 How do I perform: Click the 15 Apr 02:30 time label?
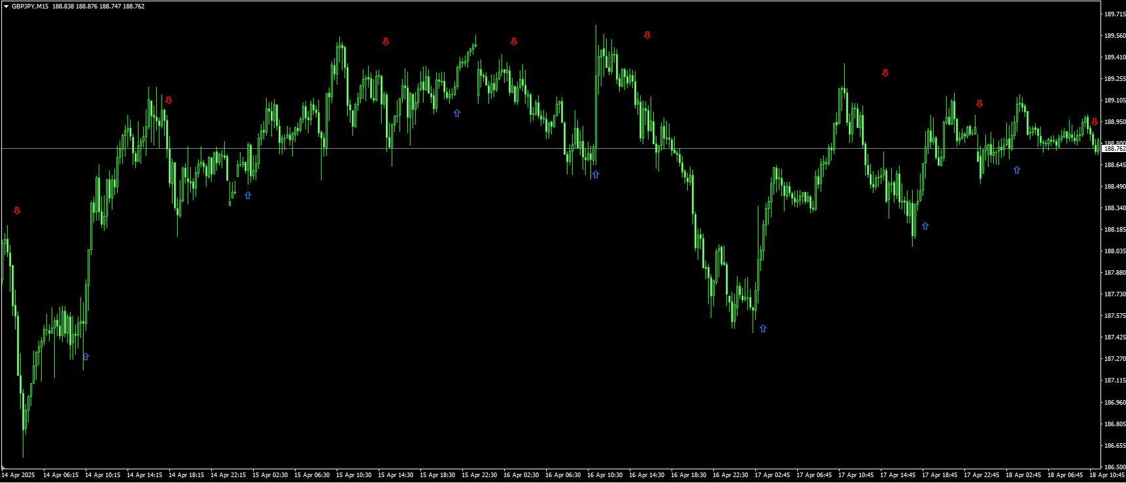[x=270, y=475]
